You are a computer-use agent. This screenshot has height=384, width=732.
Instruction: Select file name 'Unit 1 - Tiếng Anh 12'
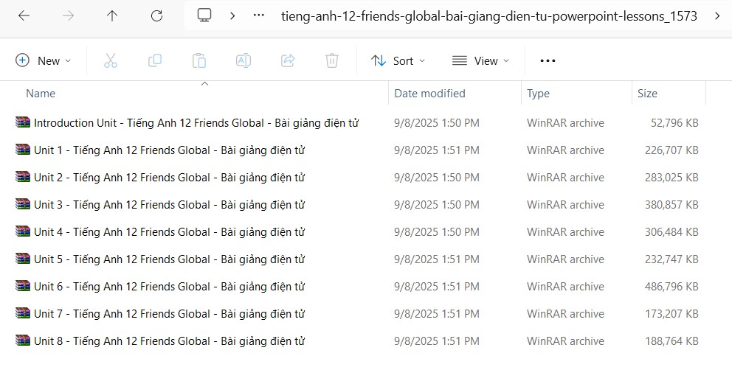(x=169, y=150)
